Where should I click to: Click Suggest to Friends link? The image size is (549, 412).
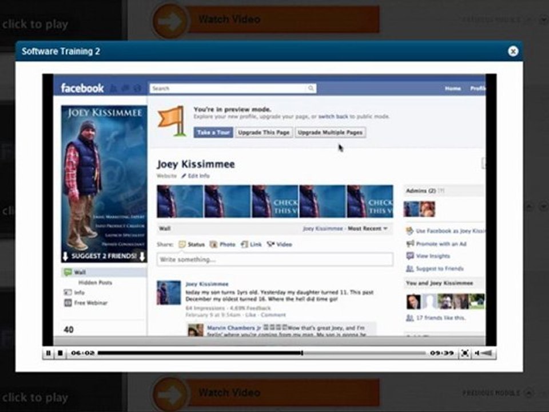coord(435,269)
